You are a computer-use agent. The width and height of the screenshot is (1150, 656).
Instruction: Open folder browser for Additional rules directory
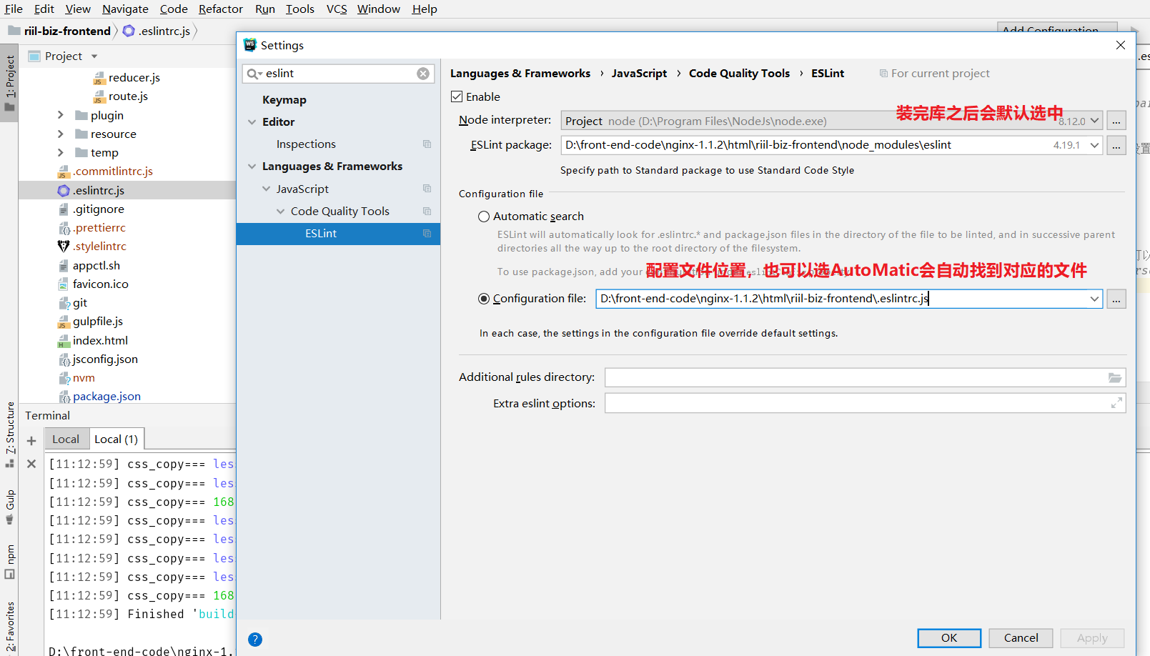coord(1114,378)
